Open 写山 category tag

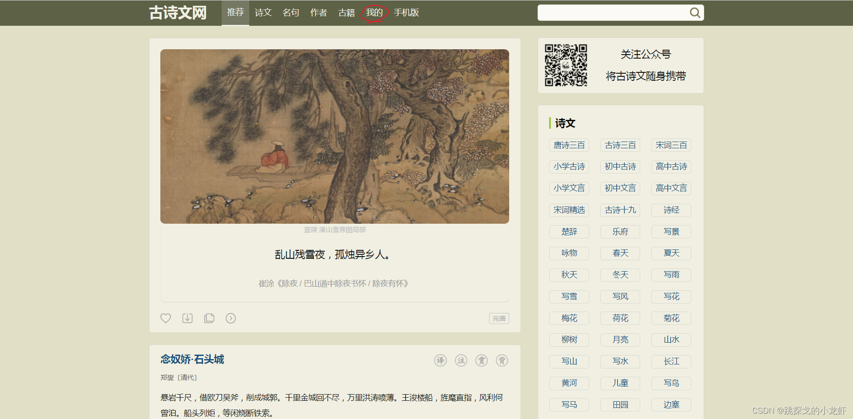tap(569, 361)
